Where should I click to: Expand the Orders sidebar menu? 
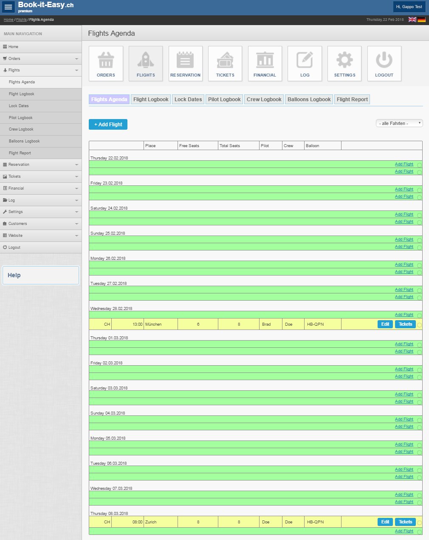coord(41,59)
